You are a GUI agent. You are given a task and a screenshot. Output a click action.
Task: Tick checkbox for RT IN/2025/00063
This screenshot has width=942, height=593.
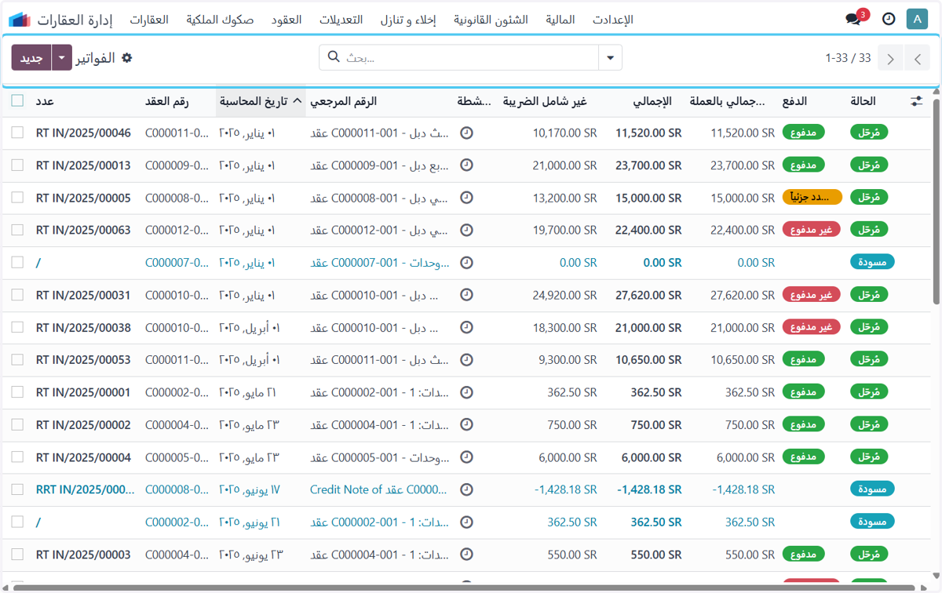17,231
